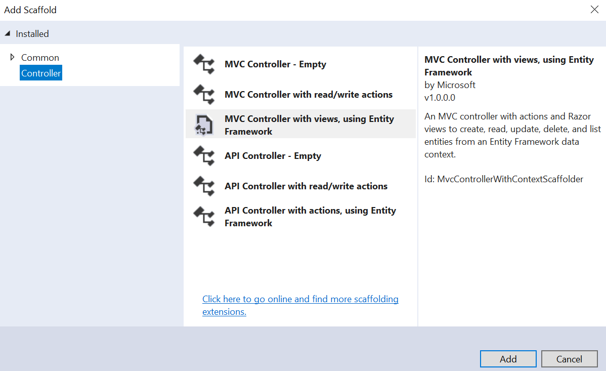Image resolution: width=606 pixels, height=371 pixels.
Task: Expand the Common node arrow
Action: pos(12,57)
